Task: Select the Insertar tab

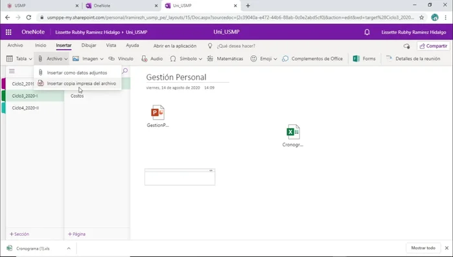Action: pos(64,45)
